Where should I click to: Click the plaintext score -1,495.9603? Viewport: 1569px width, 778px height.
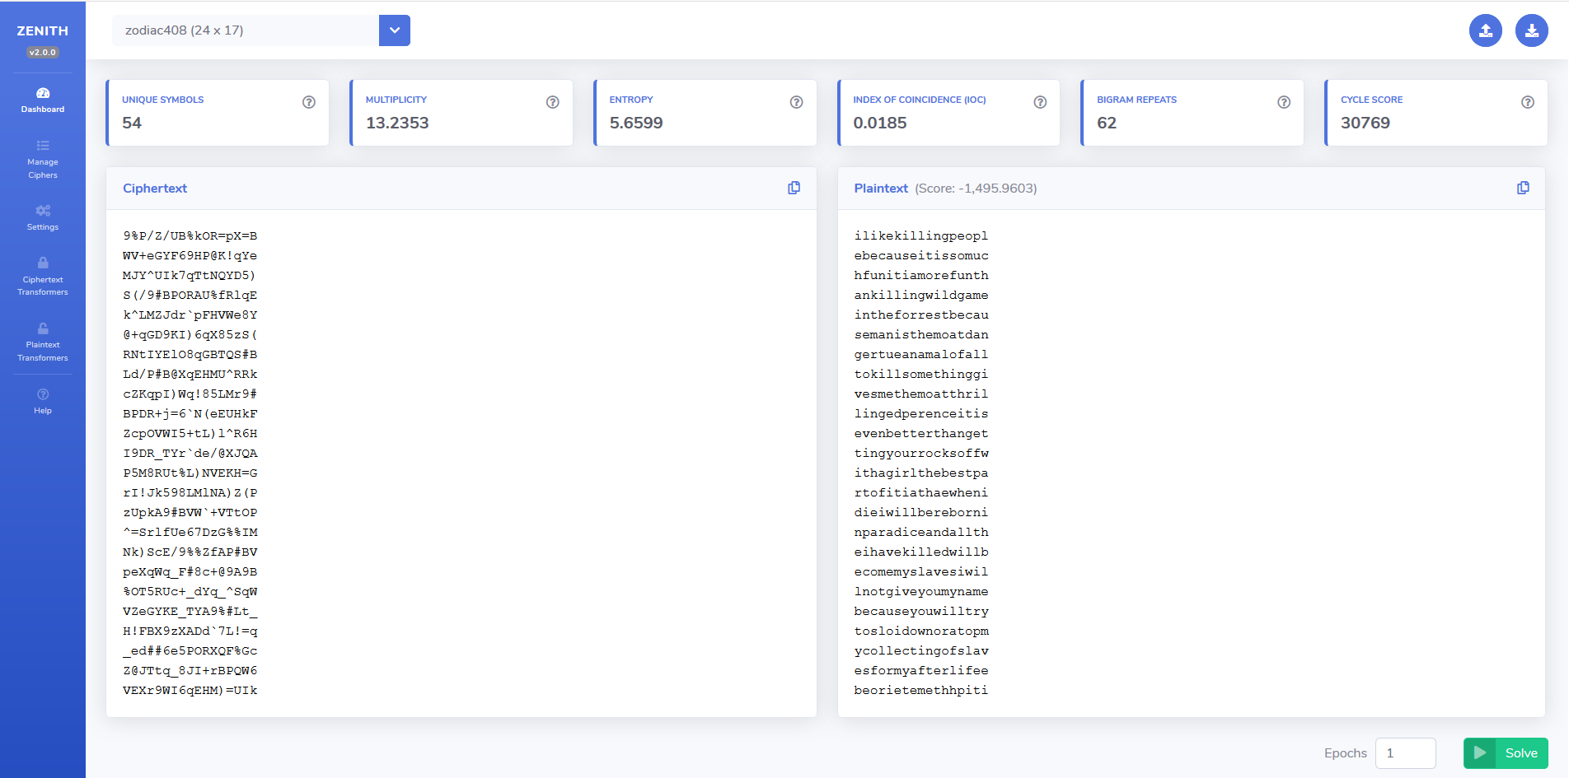(x=977, y=189)
